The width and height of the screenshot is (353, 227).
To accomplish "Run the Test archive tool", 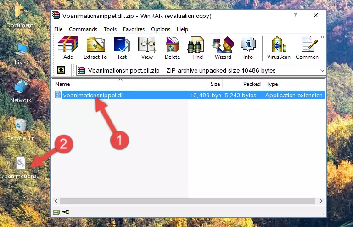I will click(122, 48).
